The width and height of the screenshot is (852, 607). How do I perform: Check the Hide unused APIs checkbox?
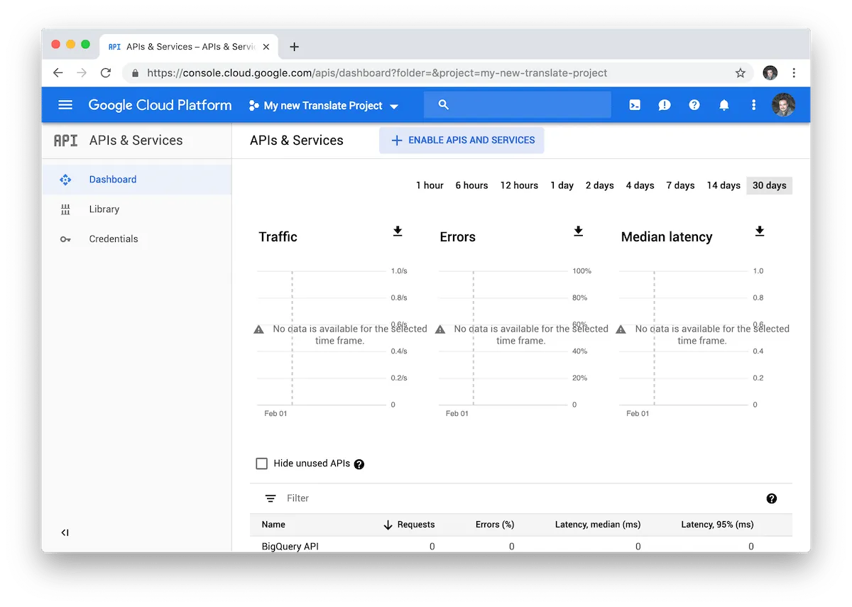click(x=261, y=464)
